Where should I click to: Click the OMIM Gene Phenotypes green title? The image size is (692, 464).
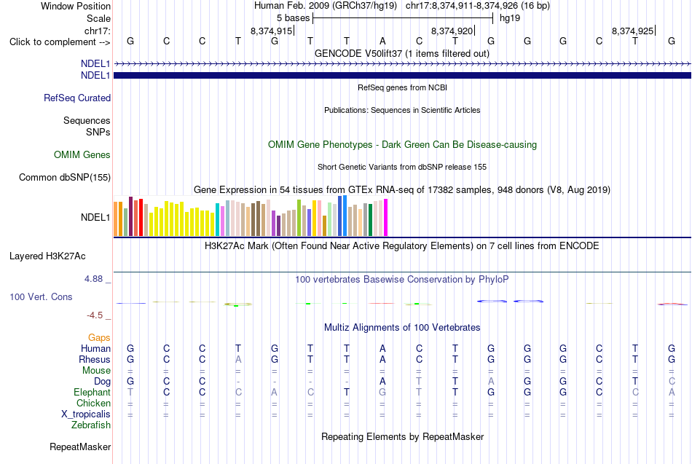point(402,144)
